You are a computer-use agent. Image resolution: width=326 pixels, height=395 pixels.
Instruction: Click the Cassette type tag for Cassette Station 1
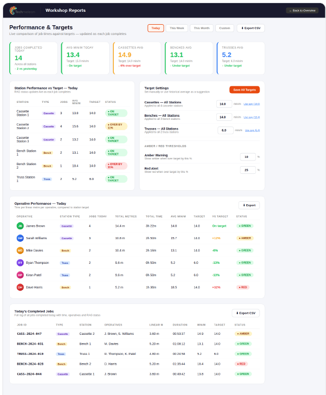pos(48,113)
